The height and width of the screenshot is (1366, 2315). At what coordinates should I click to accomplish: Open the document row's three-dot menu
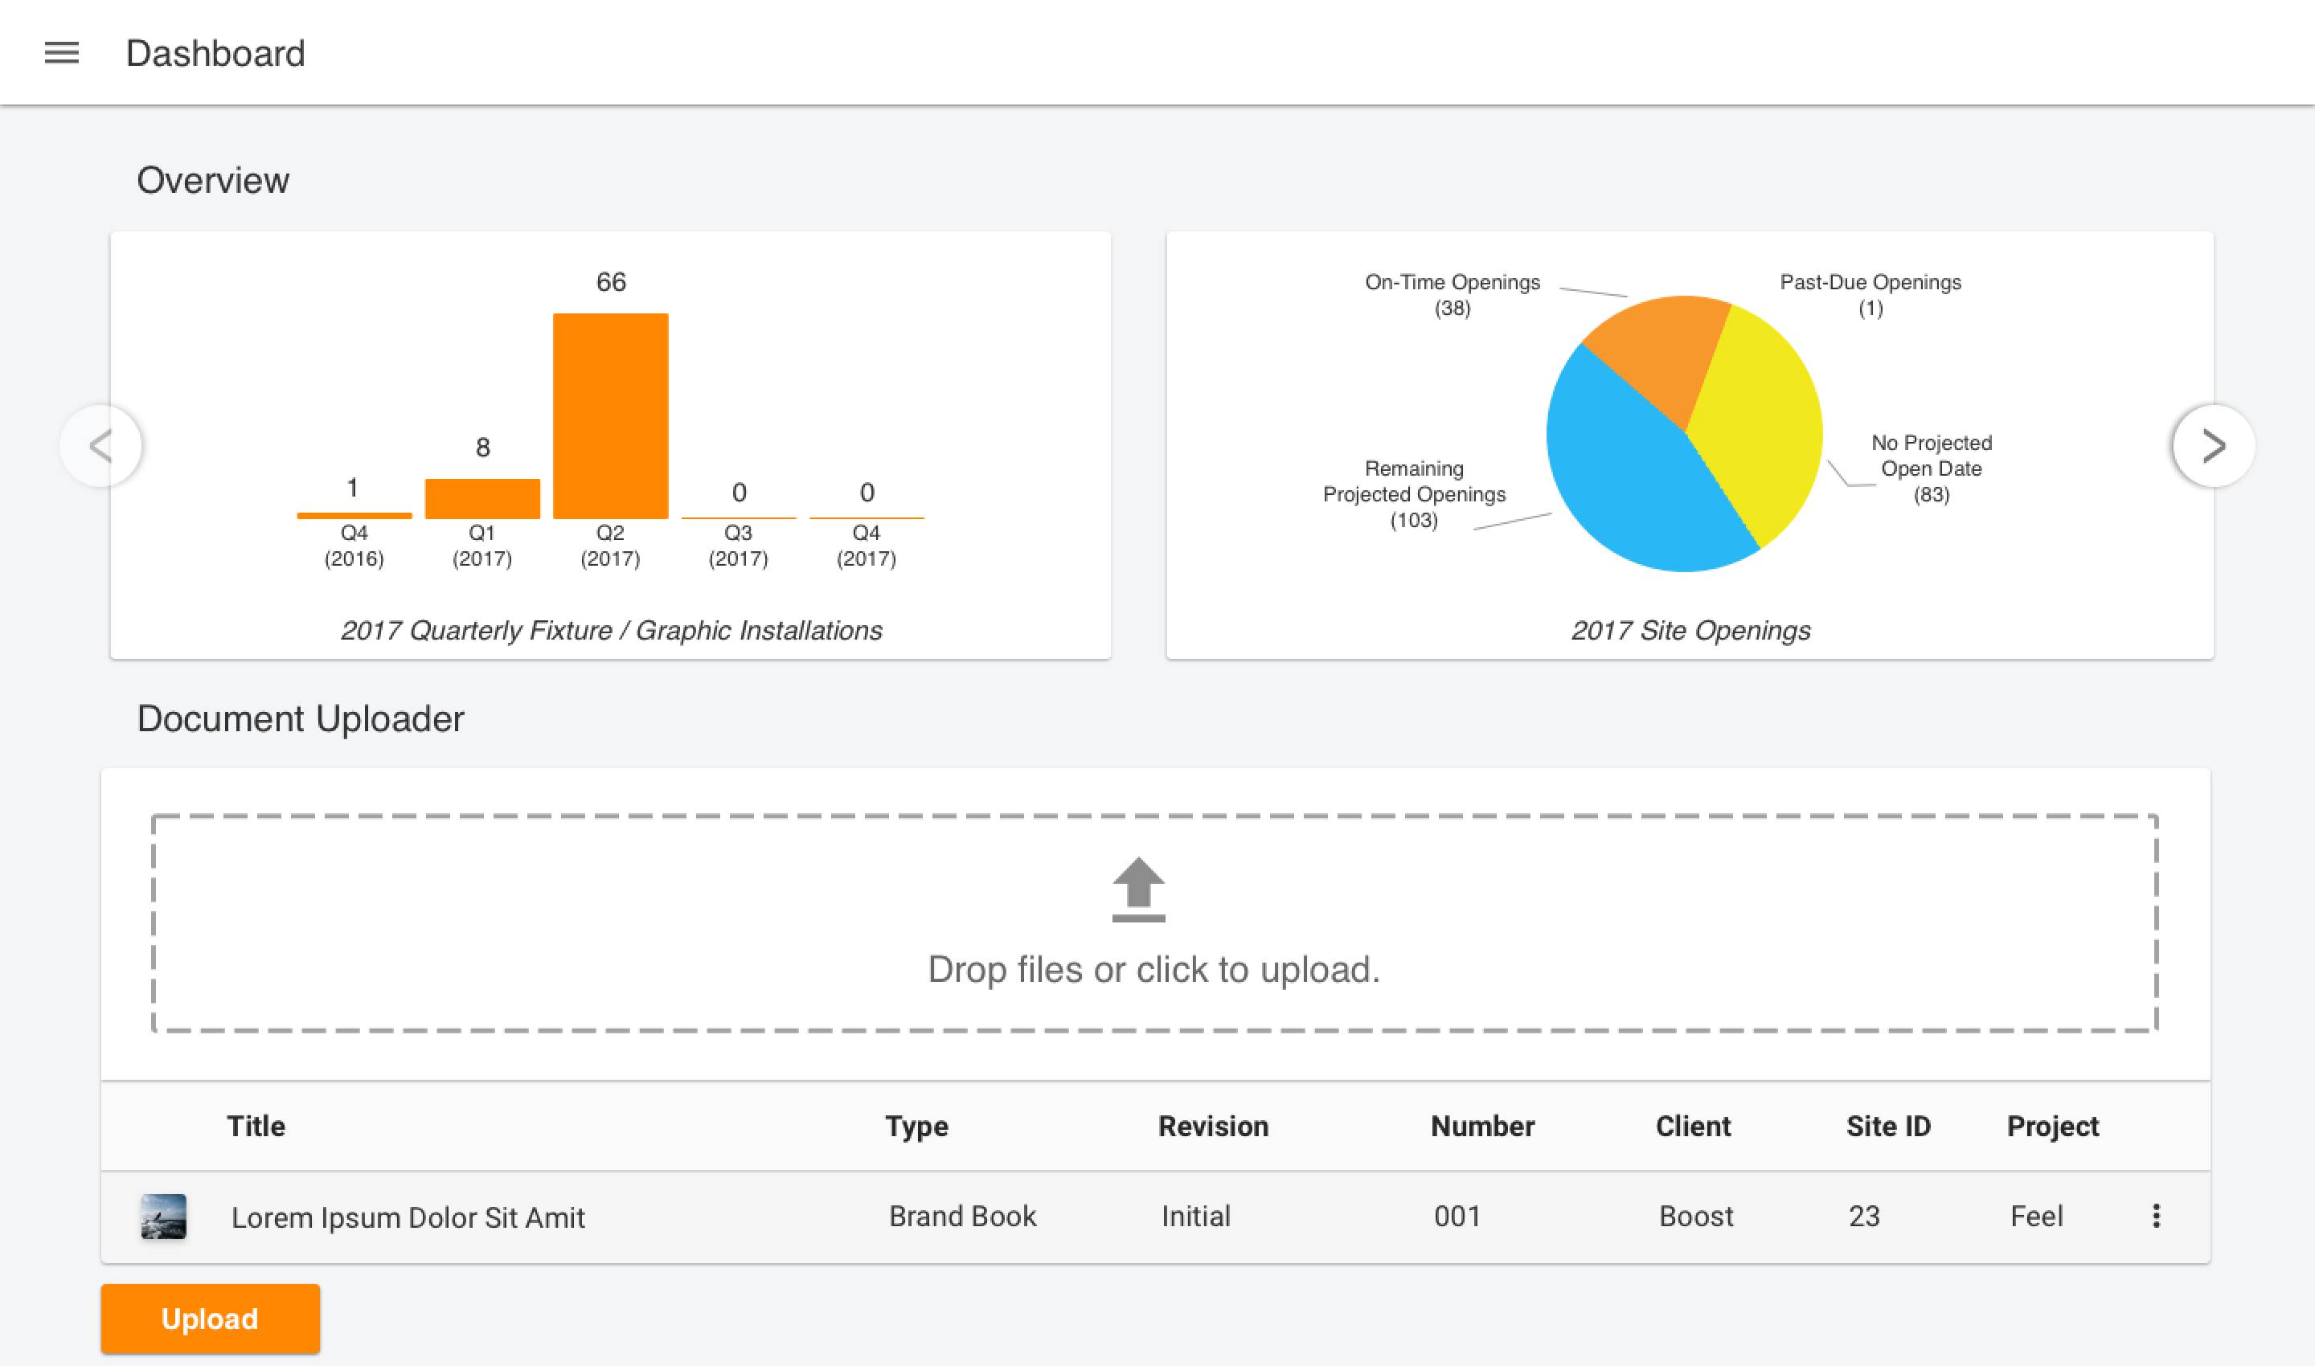click(2156, 1216)
